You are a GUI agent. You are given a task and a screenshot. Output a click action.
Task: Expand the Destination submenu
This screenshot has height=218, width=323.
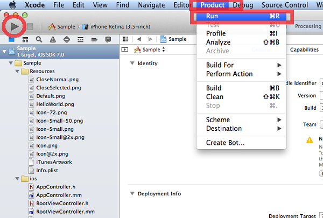[x=241, y=128]
